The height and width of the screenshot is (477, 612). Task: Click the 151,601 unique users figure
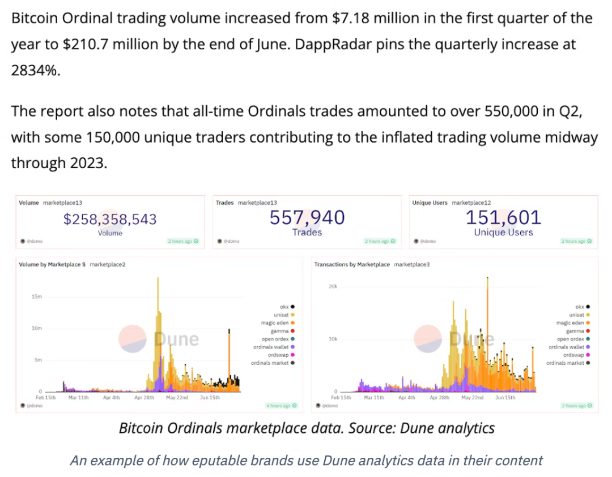coord(504,217)
